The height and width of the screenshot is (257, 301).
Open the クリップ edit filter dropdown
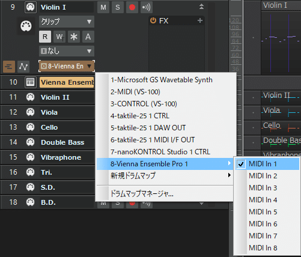67,22
